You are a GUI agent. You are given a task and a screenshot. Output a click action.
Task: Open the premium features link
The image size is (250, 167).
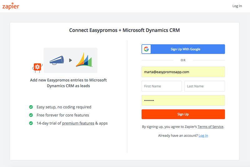pyautogui.click(x=78, y=123)
